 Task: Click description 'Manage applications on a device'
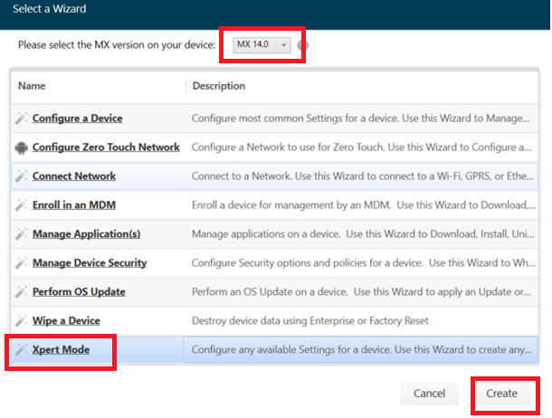[x=363, y=234]
